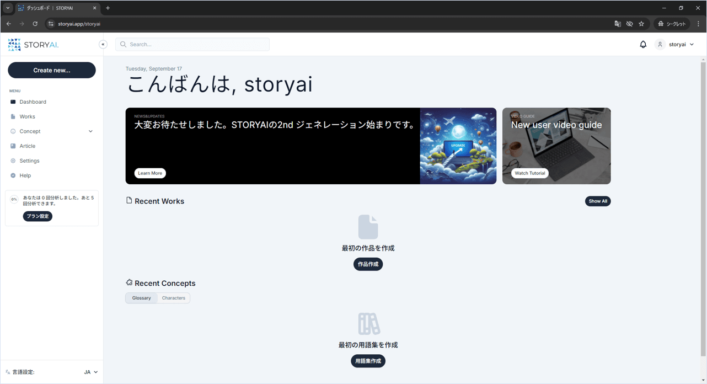The width and height of the screenshot is (707, 384).
Task: Open a new browser tab
Action: [x=108, y=8]
